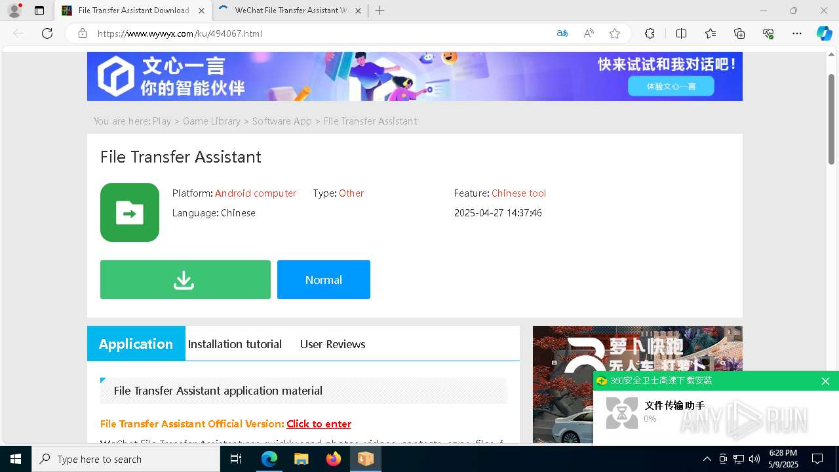The width and height of the screenshot is (839, 472).
Task: Go to the Play breadcrumb link
Action: pyautogui.click(x=162, y=121)
